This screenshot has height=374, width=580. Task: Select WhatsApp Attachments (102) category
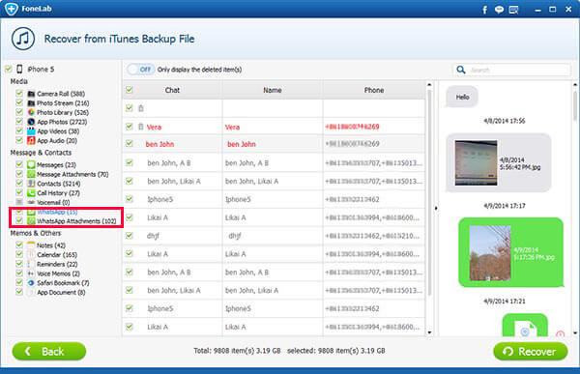(76, 221)
